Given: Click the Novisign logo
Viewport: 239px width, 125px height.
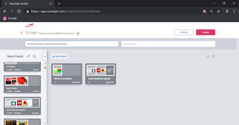Looking at the screenshot, I should tap(29, 26).
